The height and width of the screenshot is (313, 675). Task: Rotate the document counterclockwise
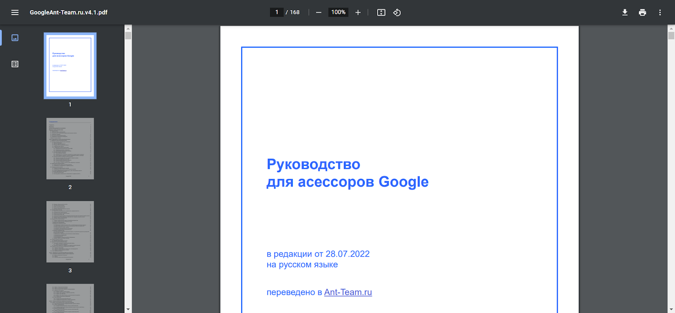pos(397,13)
